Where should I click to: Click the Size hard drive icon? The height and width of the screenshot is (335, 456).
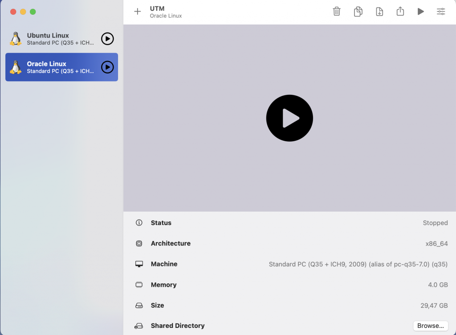click(x=139, y=305)
